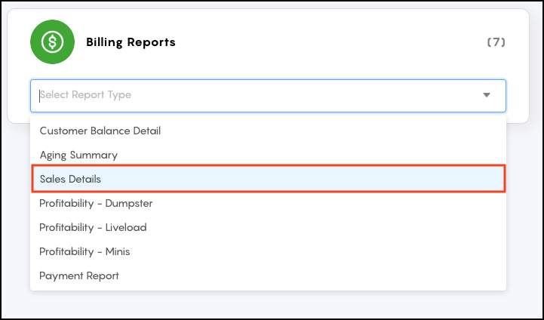The height and width of the screenshot is (320, 544).
Task: Click the (7) report count label
Action: (496, 42)
